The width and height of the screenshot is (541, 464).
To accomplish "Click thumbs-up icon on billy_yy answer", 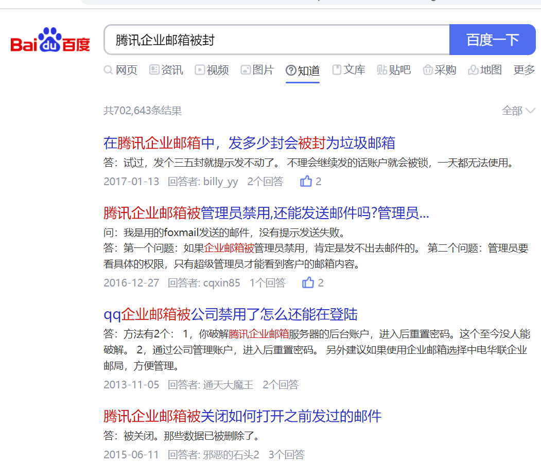I will [x=306, y=181].
